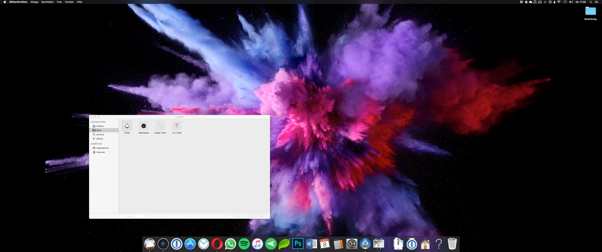Open the Foto menu
The image size is (602, 252).
point(59,2)
